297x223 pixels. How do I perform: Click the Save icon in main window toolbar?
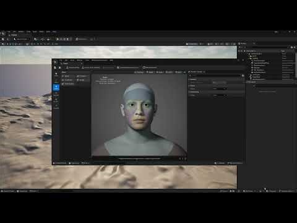[x=3, y=39]
